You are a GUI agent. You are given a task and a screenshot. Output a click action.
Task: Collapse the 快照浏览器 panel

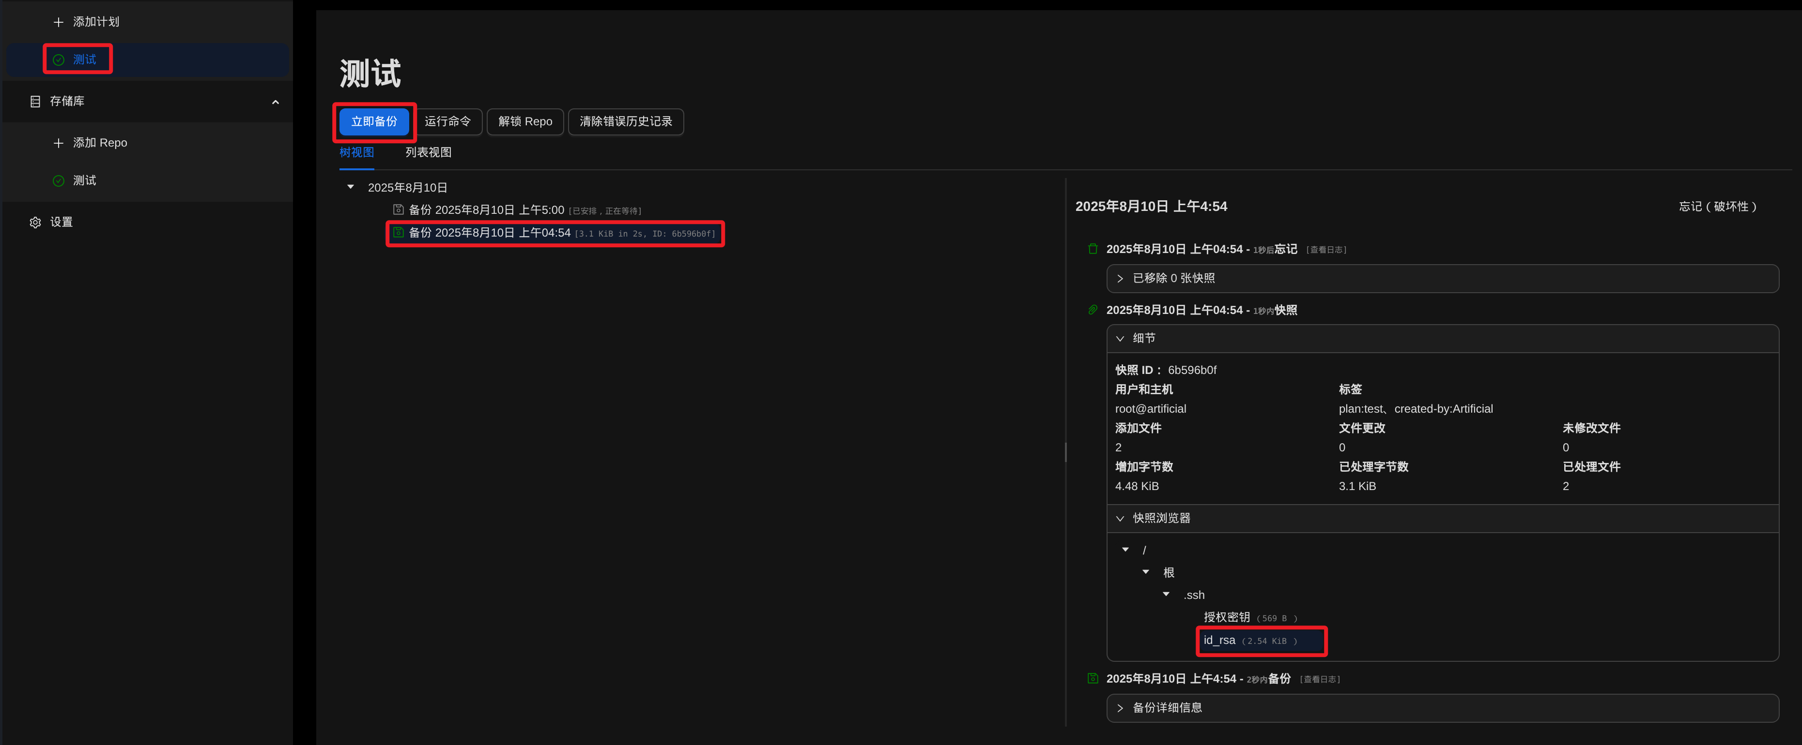[x=1120, y=519]
